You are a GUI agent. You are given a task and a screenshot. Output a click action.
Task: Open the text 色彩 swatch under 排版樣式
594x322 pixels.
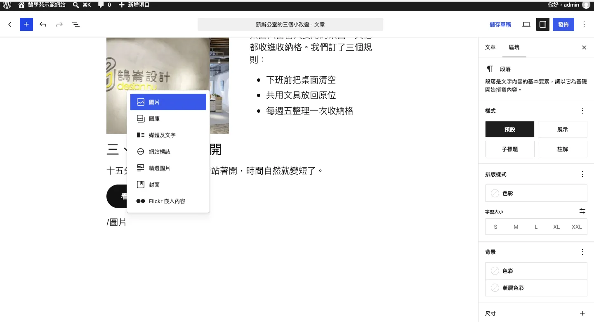[x=536, y=193]
